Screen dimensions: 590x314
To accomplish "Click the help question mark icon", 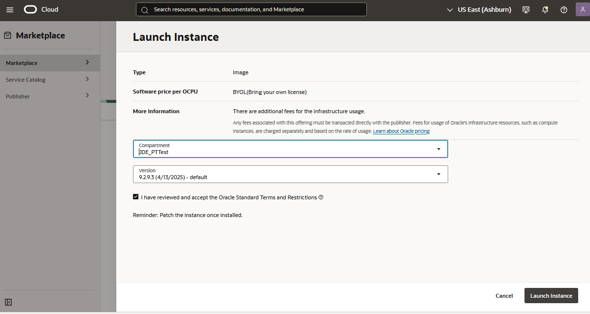I will coord(563,9).
